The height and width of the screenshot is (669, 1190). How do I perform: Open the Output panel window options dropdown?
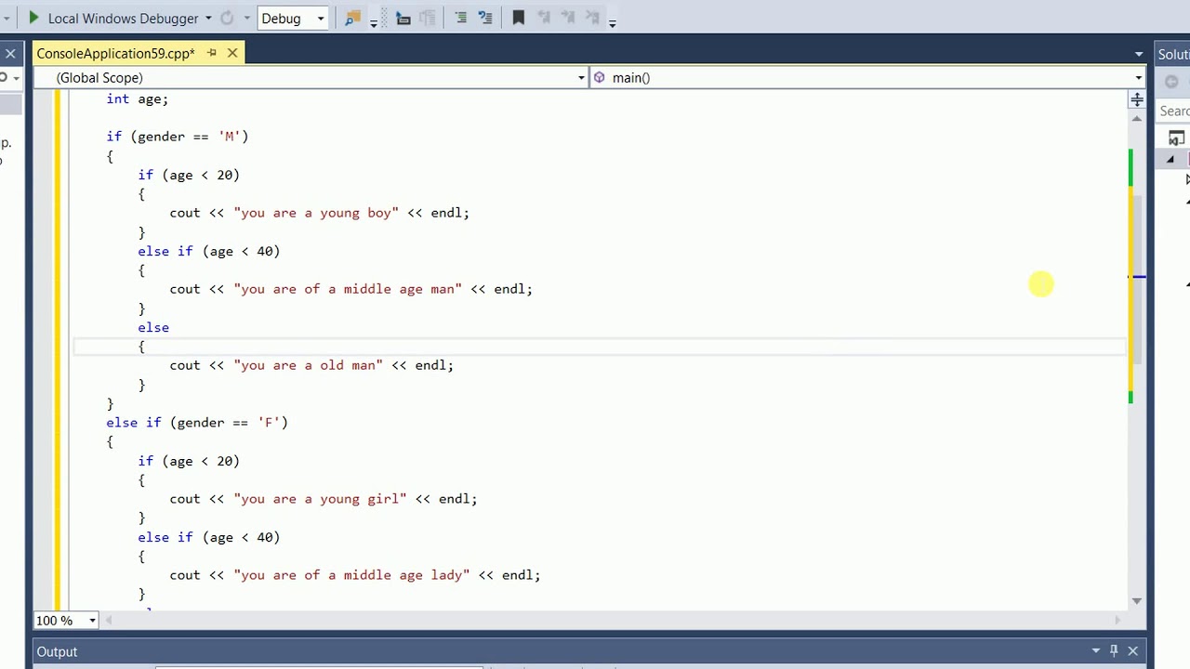[x=1096, y=651]
